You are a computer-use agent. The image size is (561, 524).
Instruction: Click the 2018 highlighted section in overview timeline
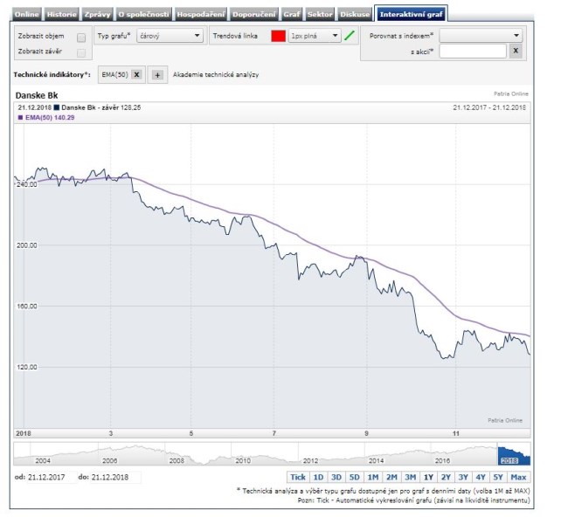coord(514,455)
